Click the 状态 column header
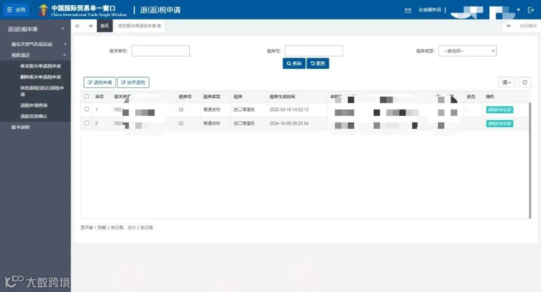541x292 pixels. click(x=471, y=97)
